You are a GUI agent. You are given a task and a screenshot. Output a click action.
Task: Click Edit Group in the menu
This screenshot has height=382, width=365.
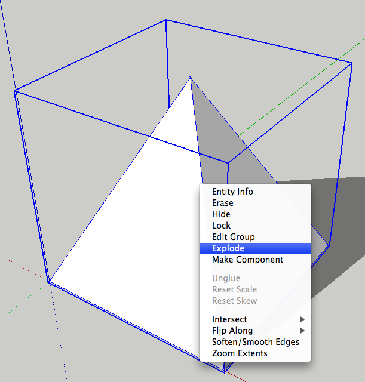233,237
